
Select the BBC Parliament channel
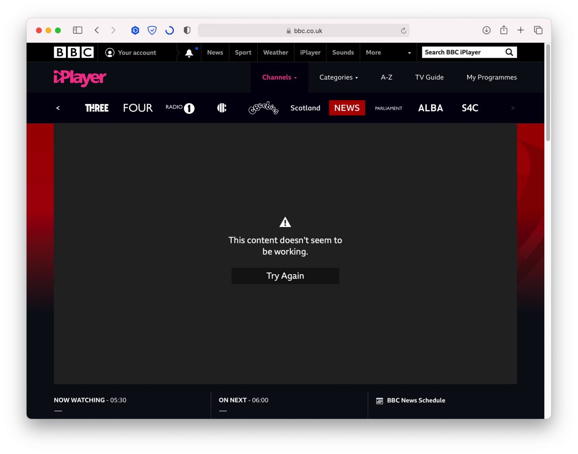pyautogui.click(x=389, y=108)
